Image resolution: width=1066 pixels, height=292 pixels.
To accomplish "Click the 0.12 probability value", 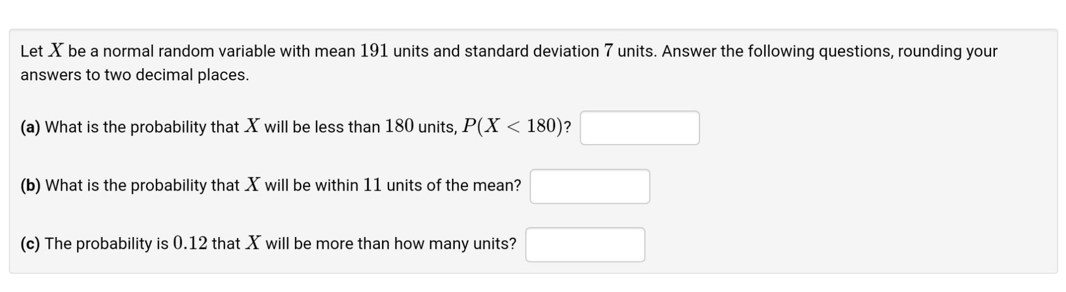I will 190,243.
